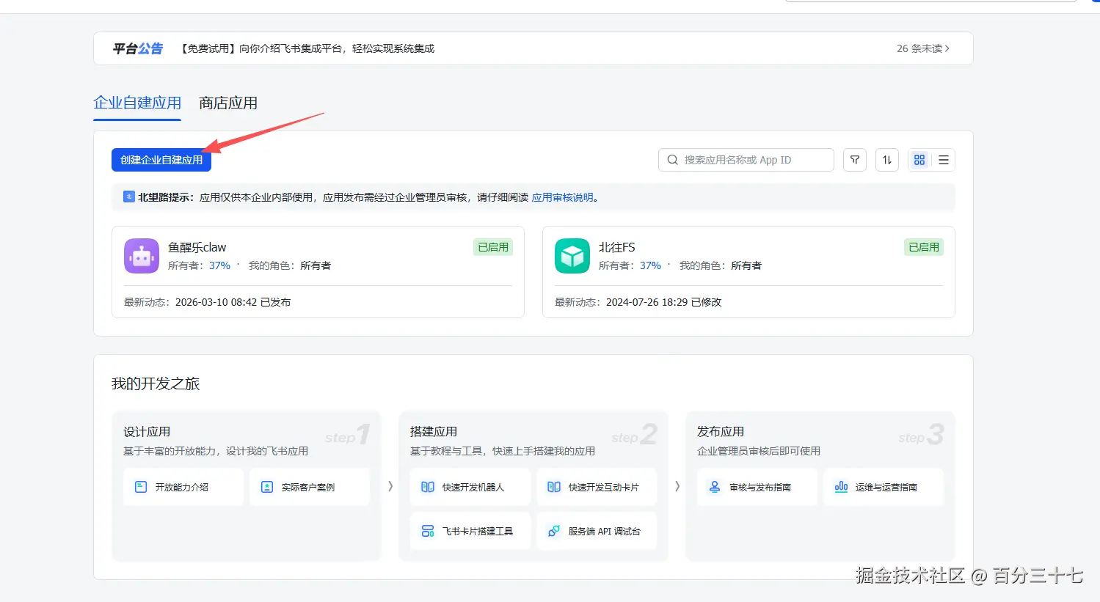This screenshot has width=1100, height=602.
Task: Switch to the 企业自建应用 tab
Action: 137,103
